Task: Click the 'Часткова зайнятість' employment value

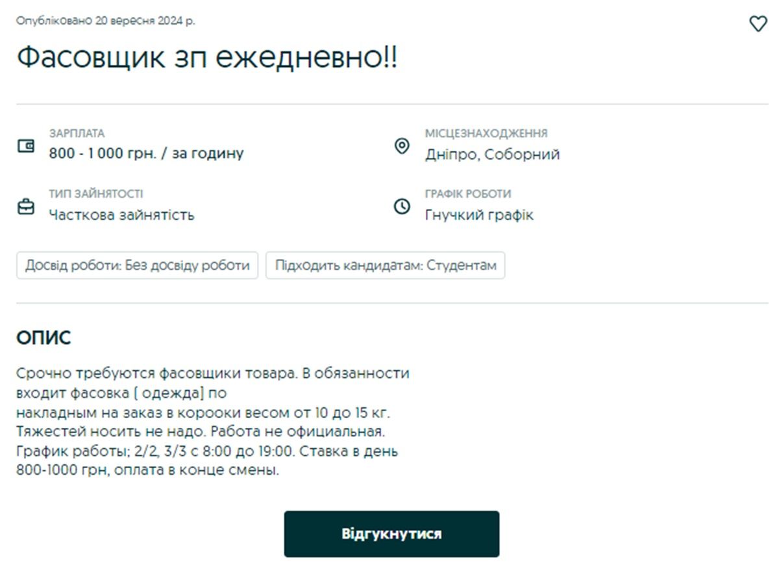Action: click(x=121, y=215)
